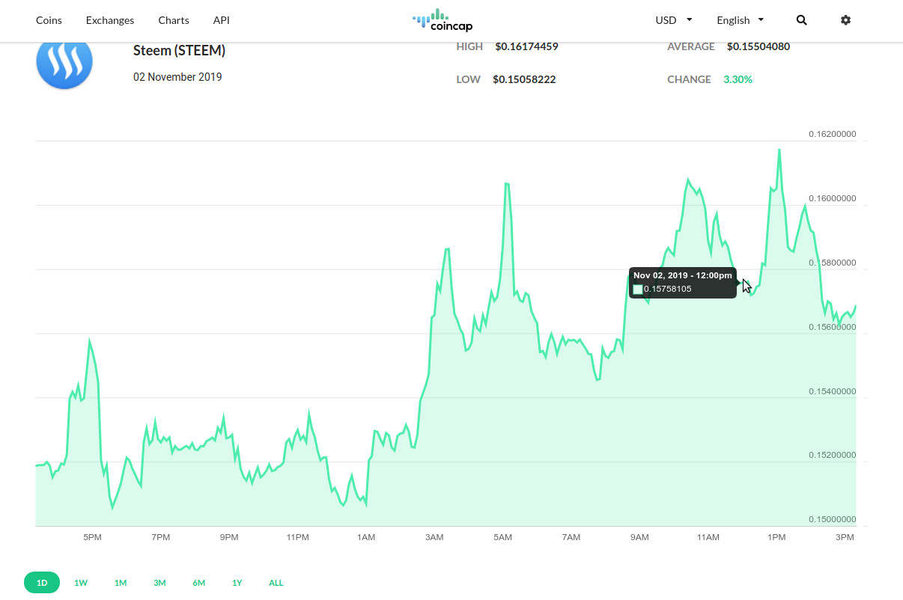Open the Coins menu
Viewport: 903px width, 600px height.
[x=49, y=20]
